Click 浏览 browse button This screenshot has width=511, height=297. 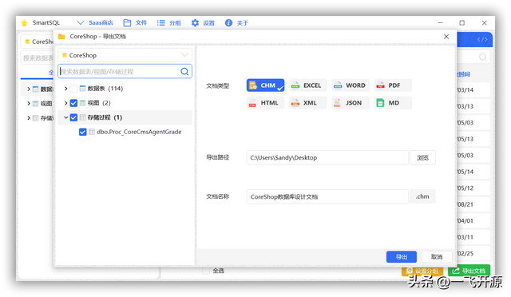[422, 158]
